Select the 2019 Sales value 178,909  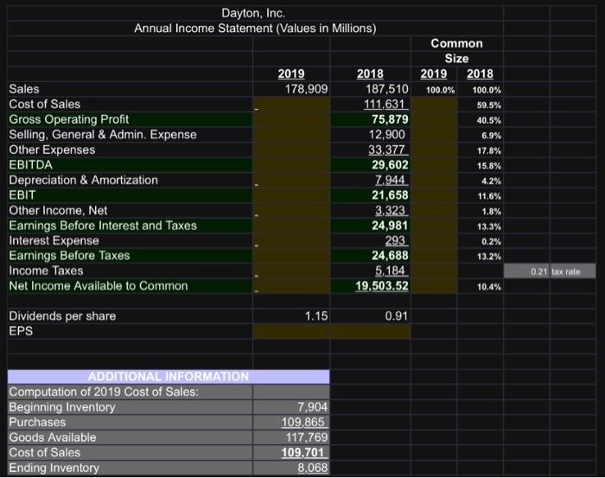point(306,89)
